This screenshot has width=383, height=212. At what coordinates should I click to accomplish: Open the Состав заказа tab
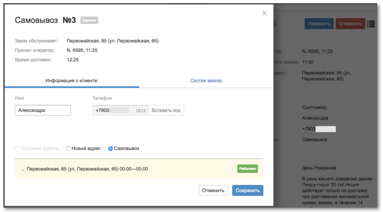pyautogui.click(x=206, y=81)
